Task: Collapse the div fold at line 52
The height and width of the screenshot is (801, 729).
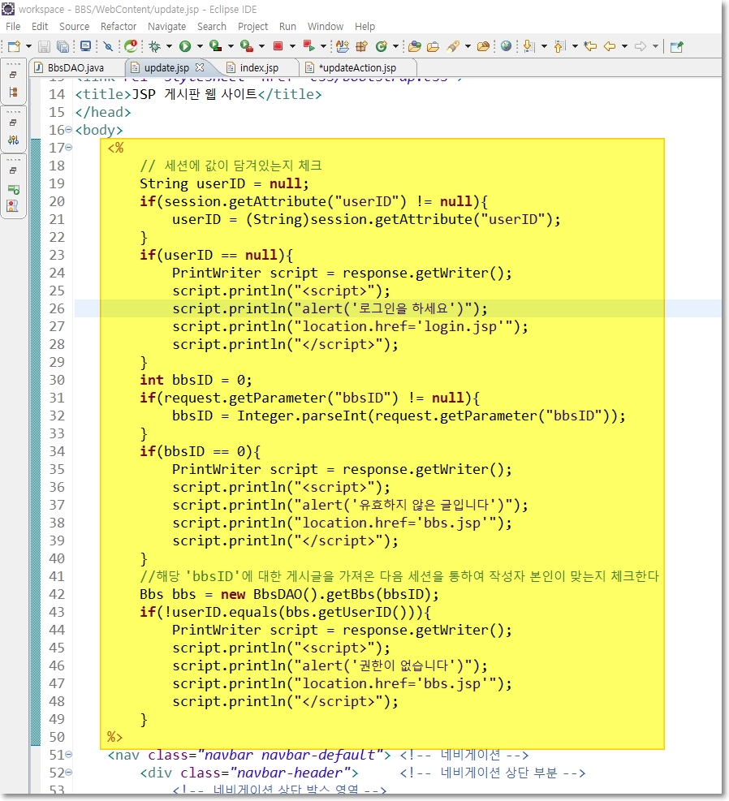Action: [69, 773]
